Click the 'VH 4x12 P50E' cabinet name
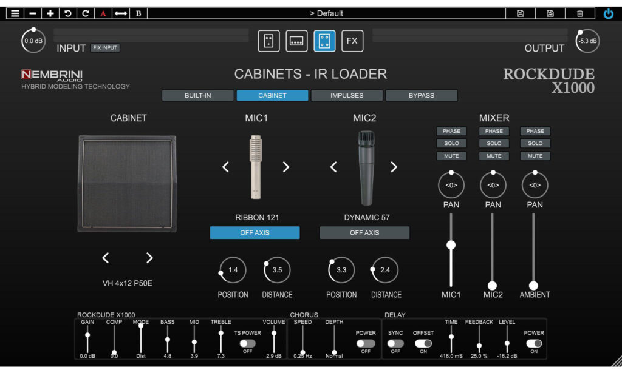The image size is (622, 373). click(x=128, y=283)
